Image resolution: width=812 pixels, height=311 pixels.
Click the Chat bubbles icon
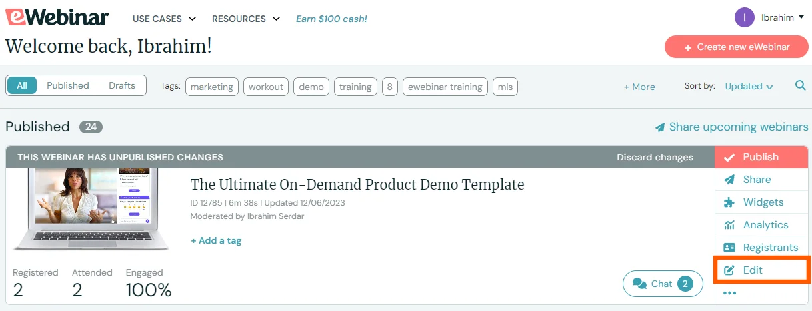[639, 284]
